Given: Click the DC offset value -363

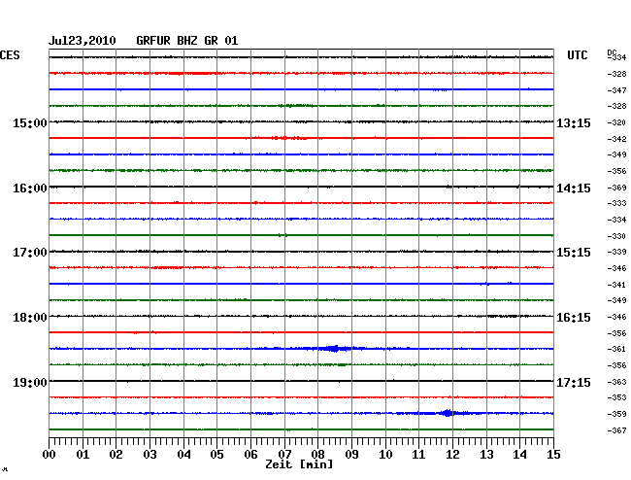Looking at the screenshot, I should pyautogui.click(x=616, y=382).
